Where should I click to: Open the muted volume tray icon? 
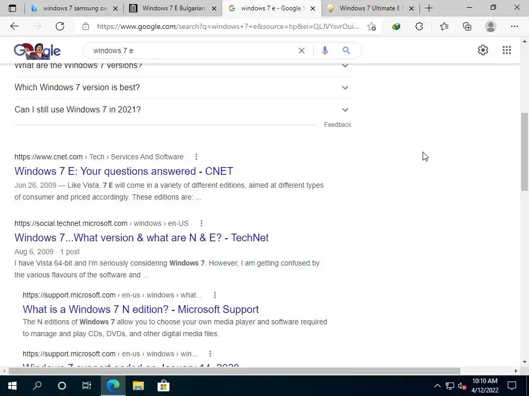[x=462, y=386]
